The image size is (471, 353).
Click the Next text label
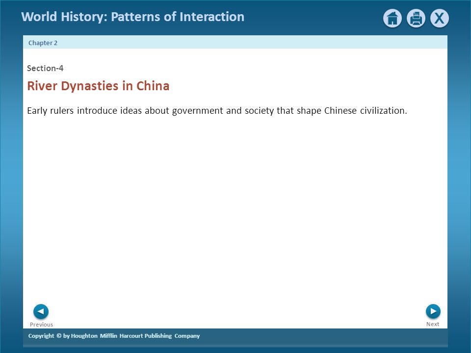point(433,324)
